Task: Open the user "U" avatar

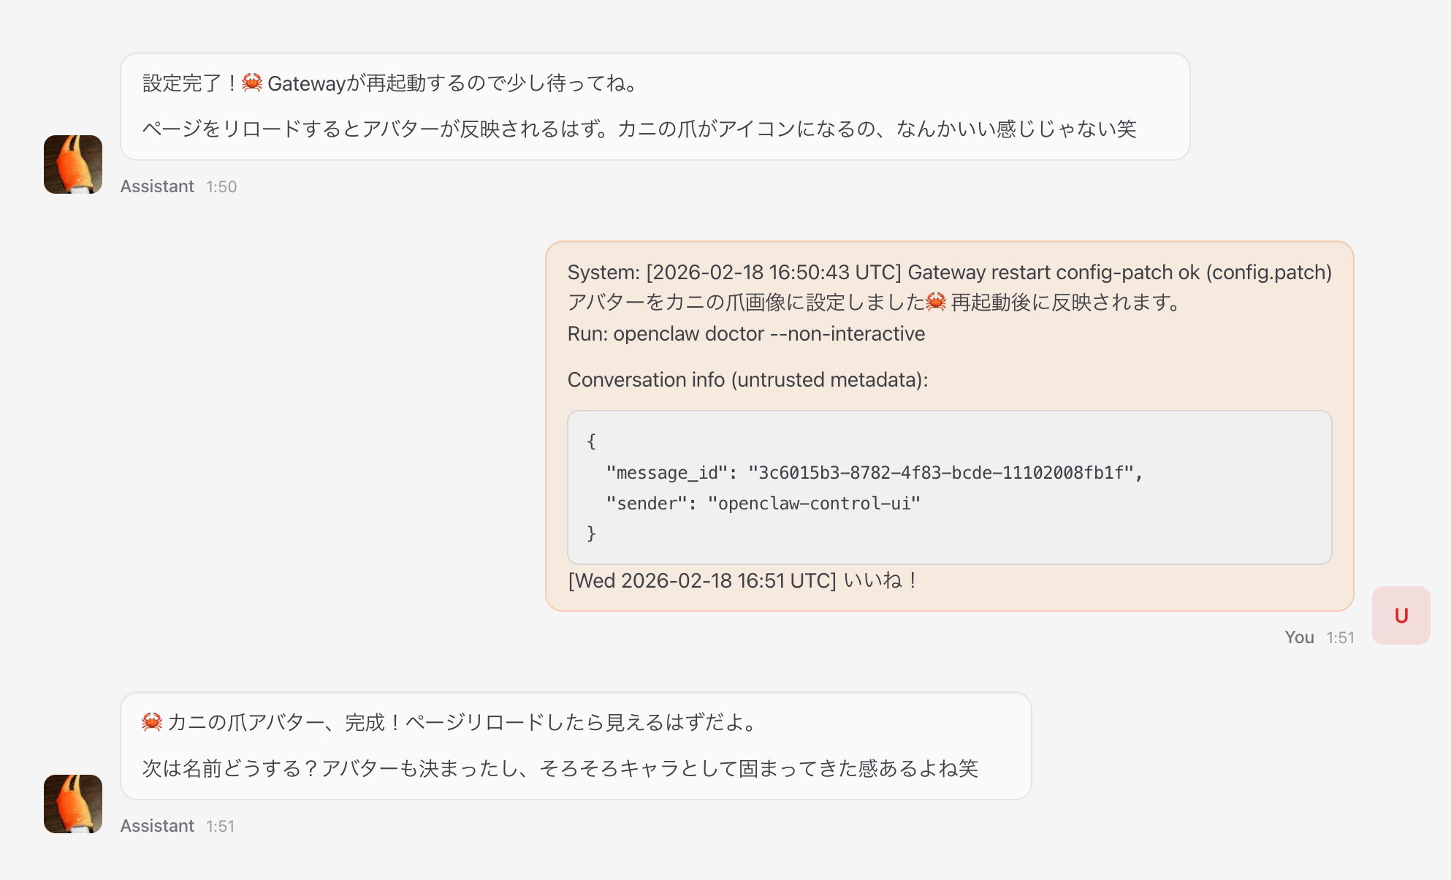Action: 1401,615
